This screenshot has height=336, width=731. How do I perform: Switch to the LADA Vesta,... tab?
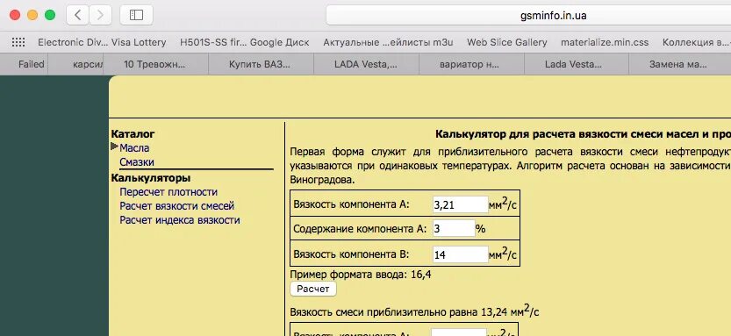(x=367, y=64)
